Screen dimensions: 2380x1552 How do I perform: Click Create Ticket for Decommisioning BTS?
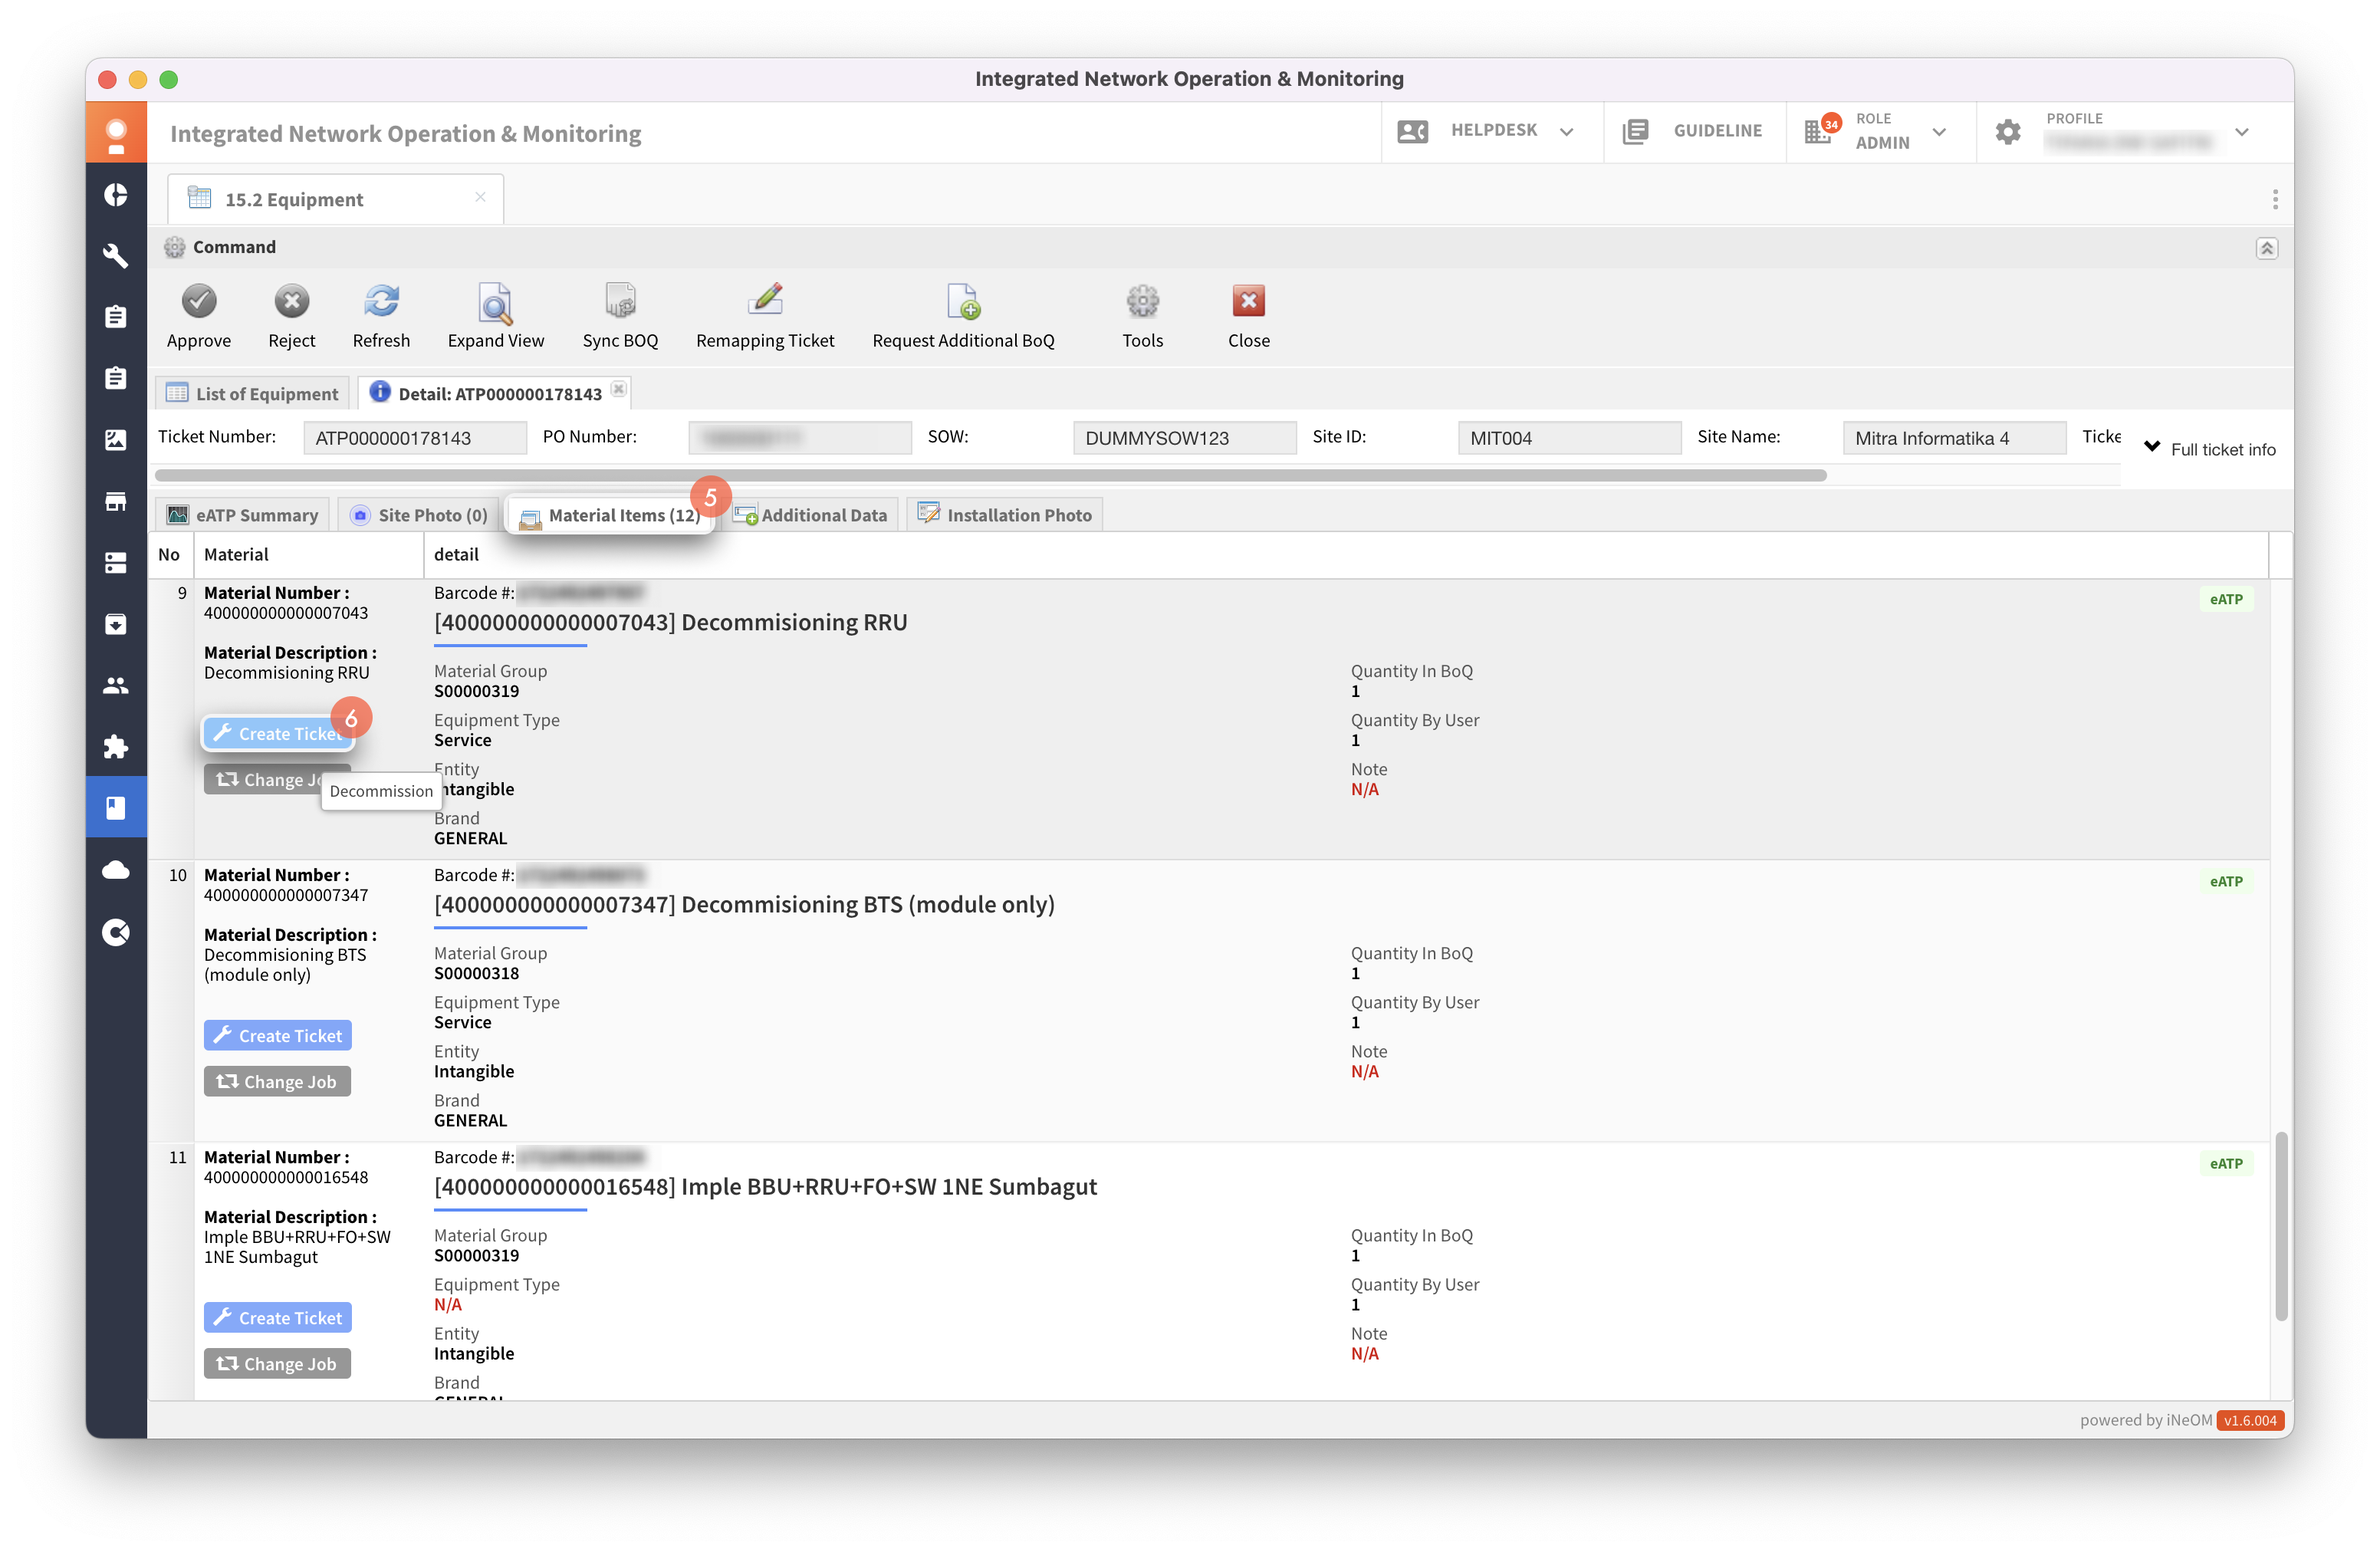pos(278,1035)
